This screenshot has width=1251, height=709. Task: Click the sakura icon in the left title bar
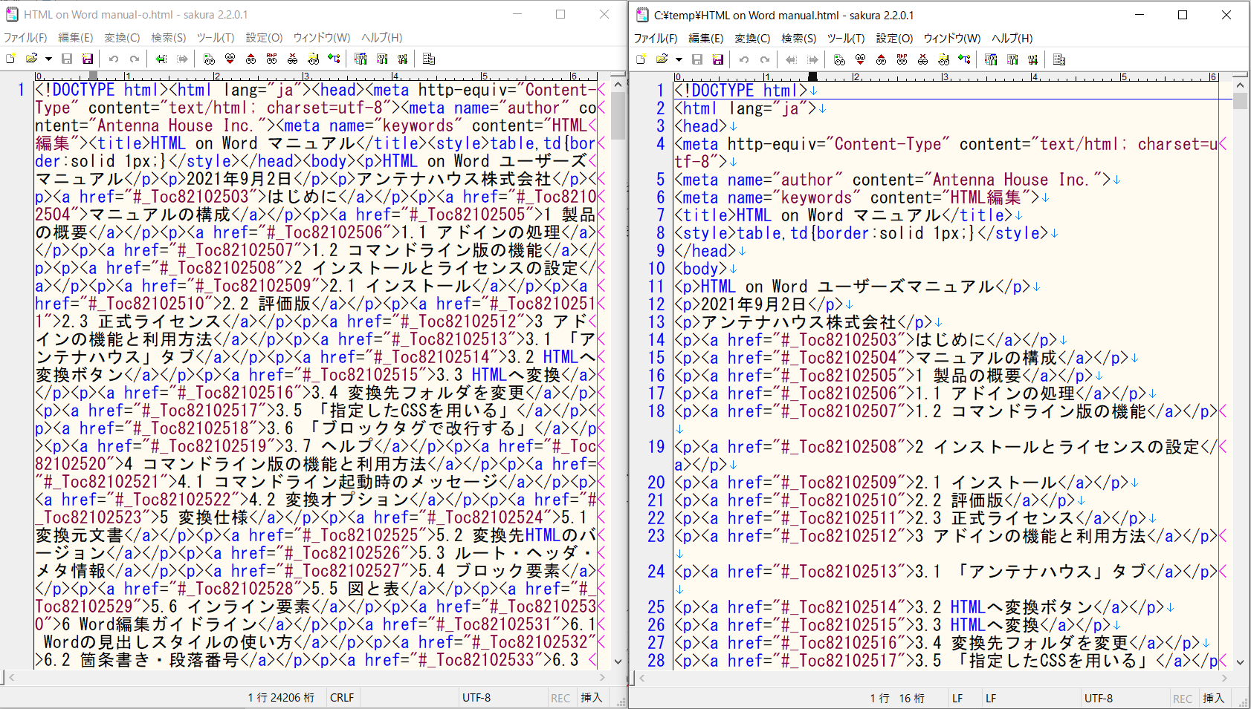click(12, 14)
